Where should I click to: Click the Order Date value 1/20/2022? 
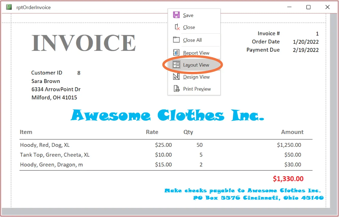[x=306, y=41]
